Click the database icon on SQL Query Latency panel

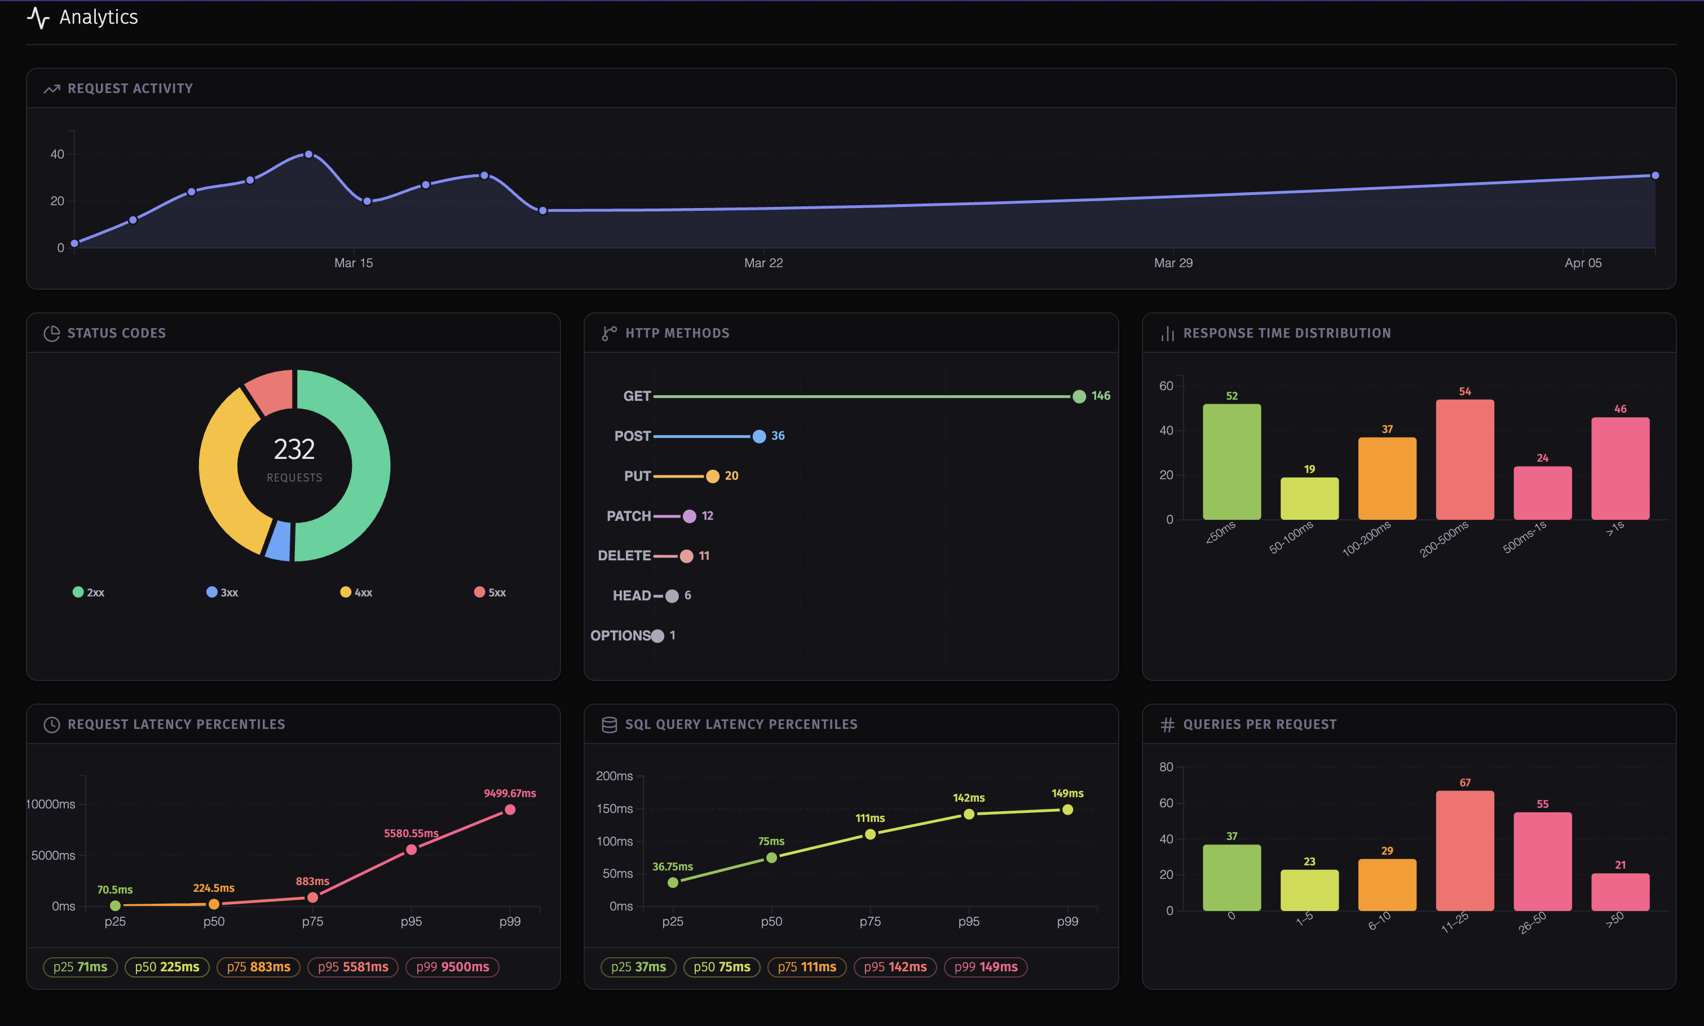coord(610,724)
